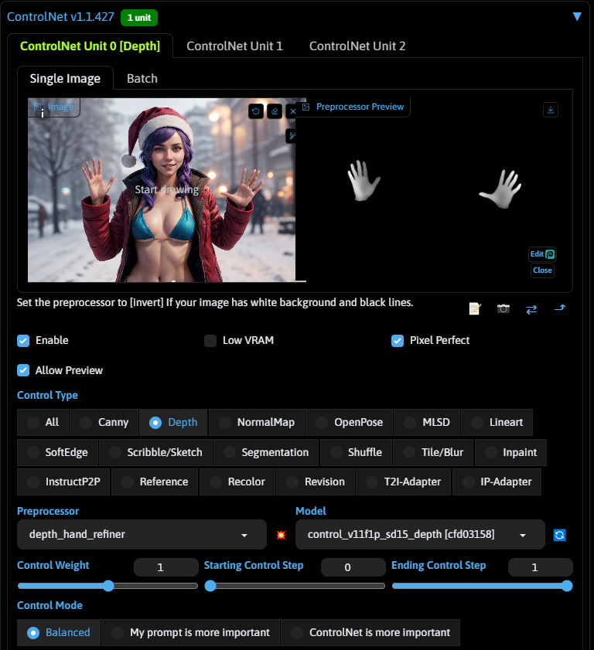
Task: Select MLSD control type
Action: [x=427, y=423]
